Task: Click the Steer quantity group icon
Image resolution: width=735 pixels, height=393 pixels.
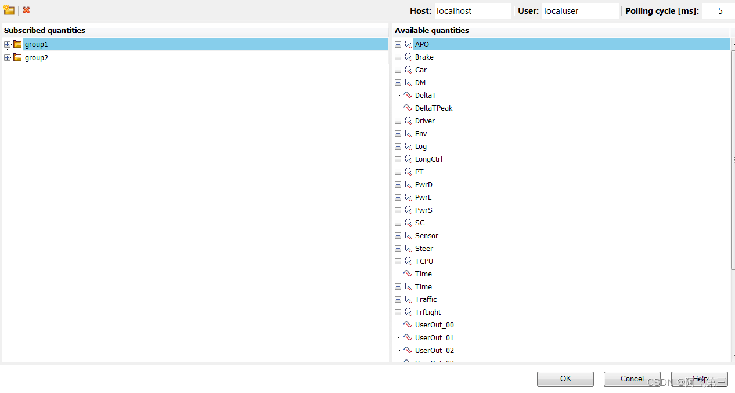Action: 408,249
